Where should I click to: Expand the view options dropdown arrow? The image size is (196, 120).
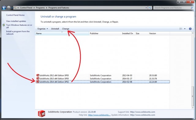pyautogui.click(x=185, y=29)
